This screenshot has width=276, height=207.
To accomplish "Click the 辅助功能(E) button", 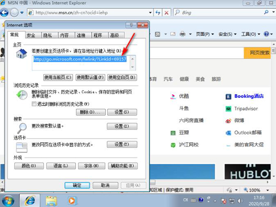I will pos(123,166).
